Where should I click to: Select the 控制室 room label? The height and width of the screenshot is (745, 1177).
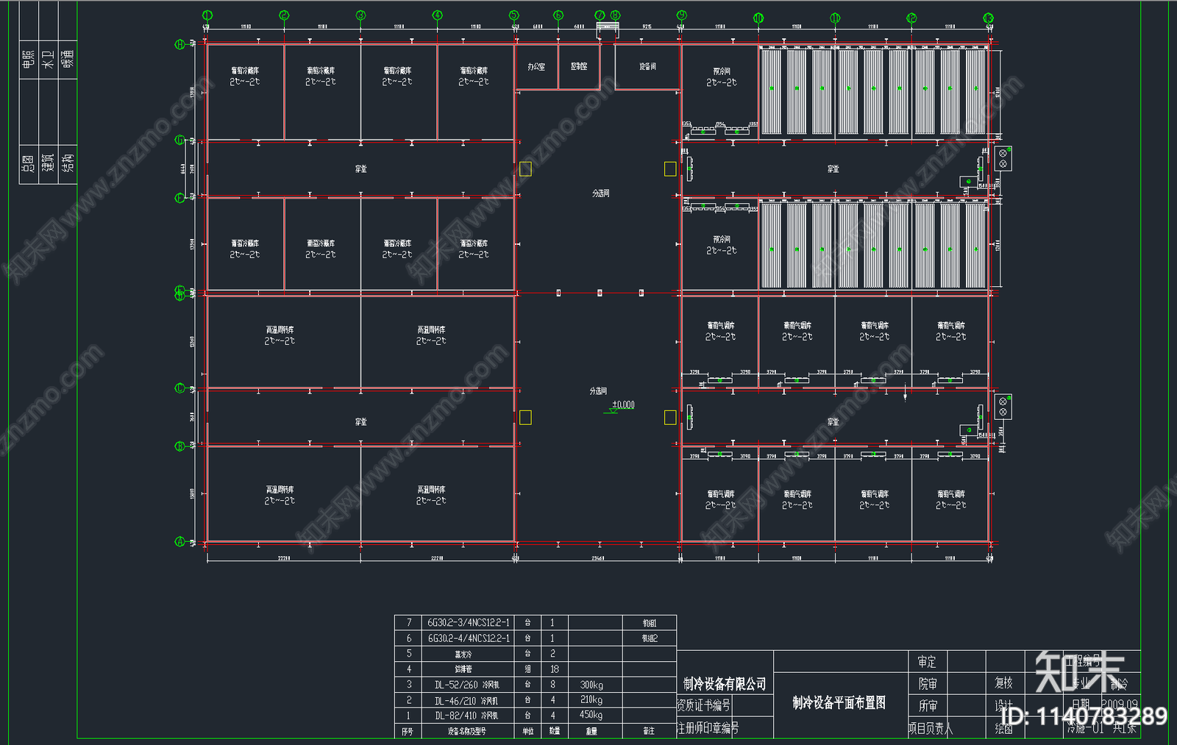tap(579, 66)
